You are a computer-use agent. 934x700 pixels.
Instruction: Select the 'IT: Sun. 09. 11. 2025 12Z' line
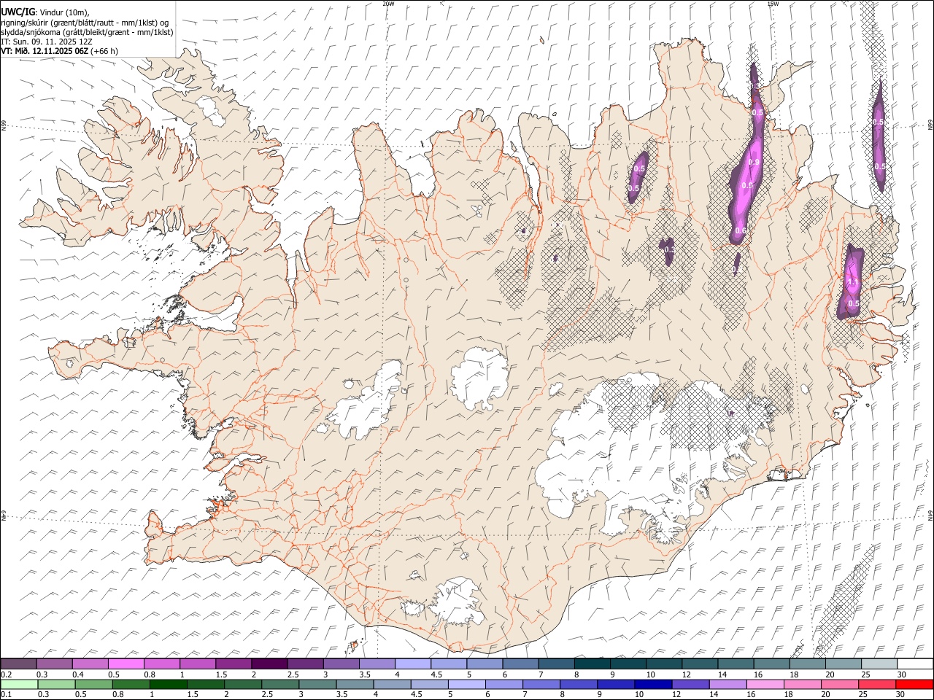47,42
